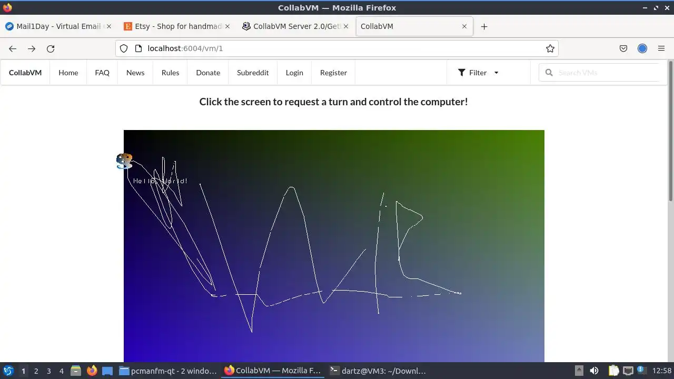The image size is (674, 379).
Task: Open the News page
Action: pos(135,73)
